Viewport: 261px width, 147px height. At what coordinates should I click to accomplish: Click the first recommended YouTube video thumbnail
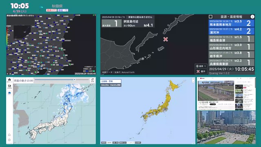tap(239, 87)
